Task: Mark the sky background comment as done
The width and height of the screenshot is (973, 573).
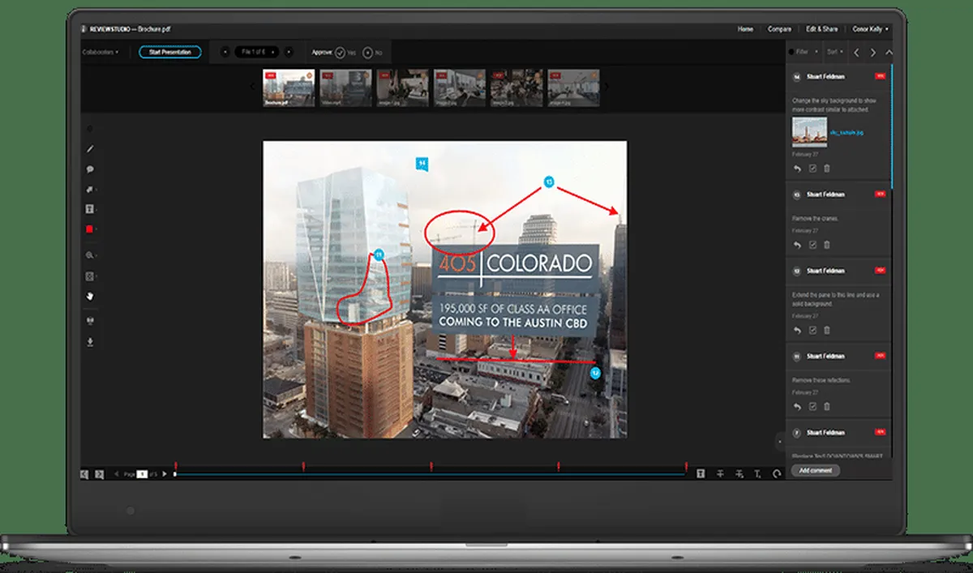Action: (x=812, y=169)
